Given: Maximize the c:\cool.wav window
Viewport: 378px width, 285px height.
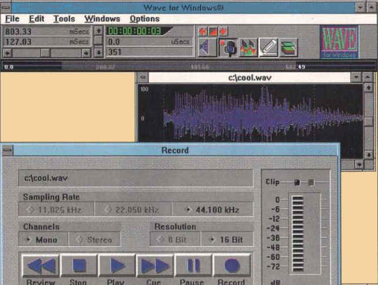Looking at the screenshot, I should point(367,78).
